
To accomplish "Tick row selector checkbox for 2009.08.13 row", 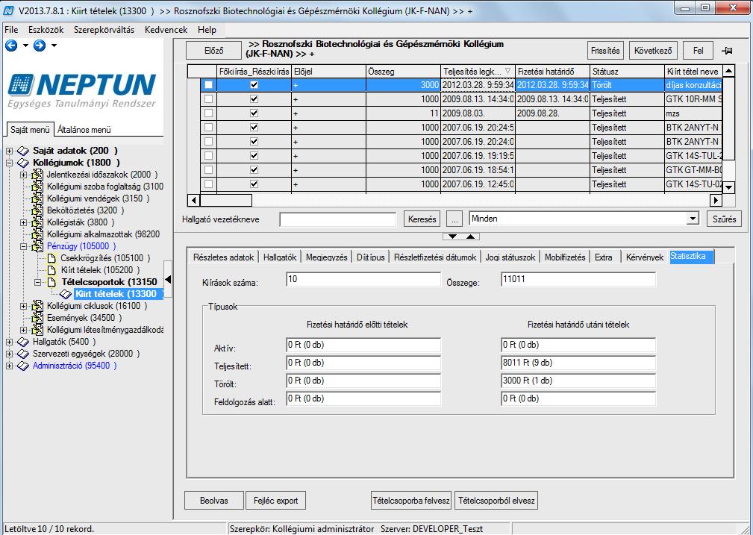I will coord(208,99).
